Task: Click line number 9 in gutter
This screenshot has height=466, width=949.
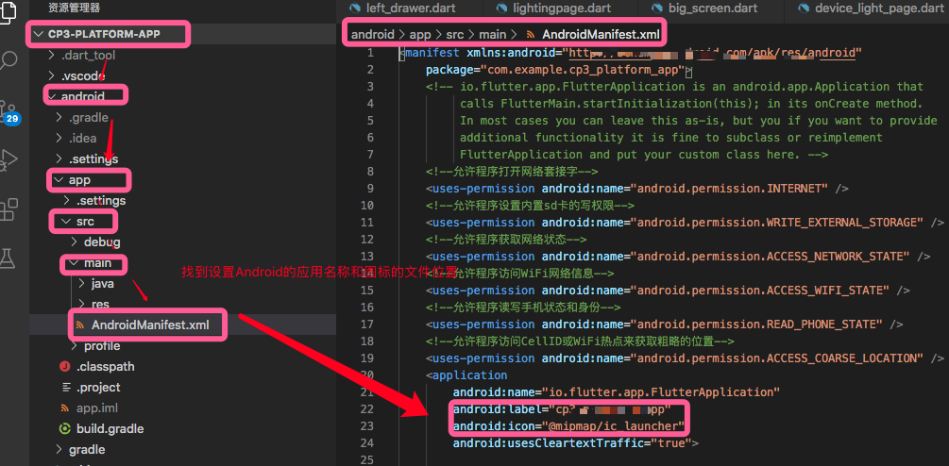Action: tap(370, 188)
